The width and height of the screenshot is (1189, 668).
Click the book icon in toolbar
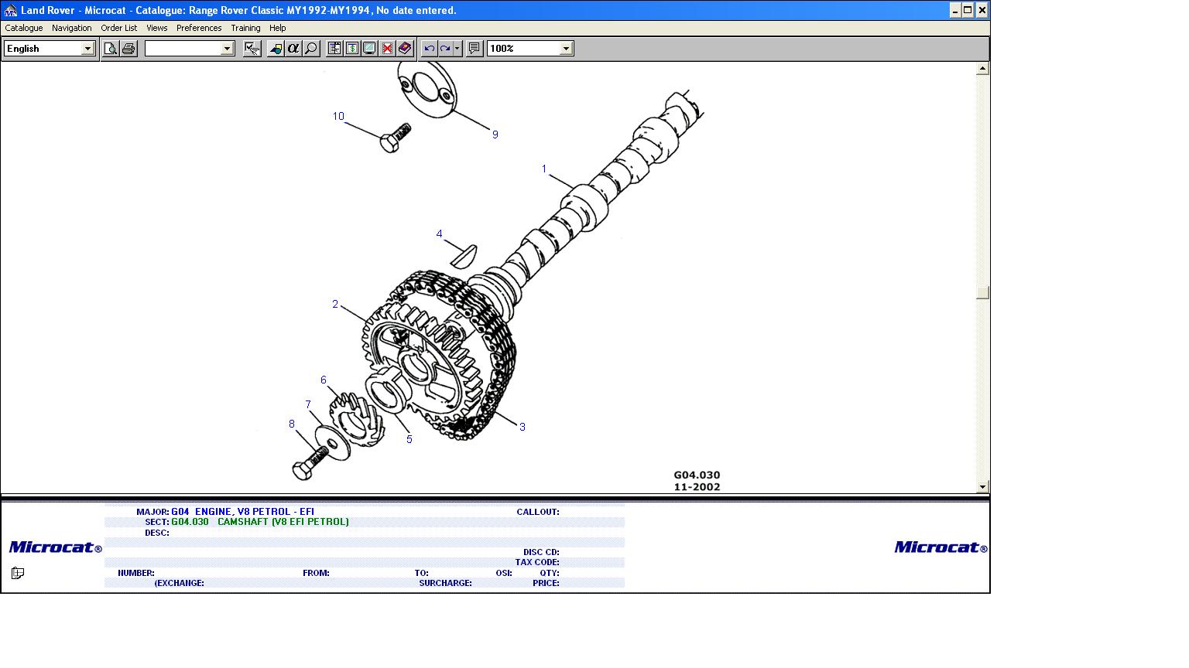pos(405,49)
